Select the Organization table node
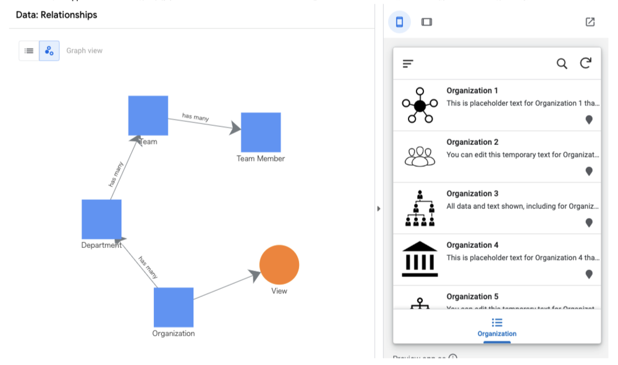Screen dimensions: 618x365 point(174,307)
